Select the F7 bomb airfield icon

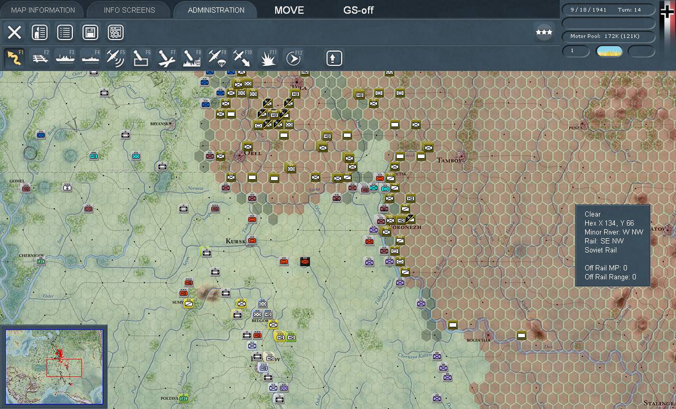coord(167,58)
